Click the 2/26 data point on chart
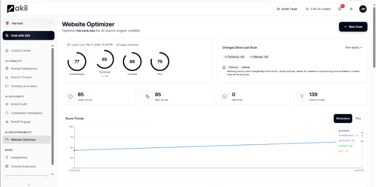This screenshot has width=376, height=187. tap(74, 150)
